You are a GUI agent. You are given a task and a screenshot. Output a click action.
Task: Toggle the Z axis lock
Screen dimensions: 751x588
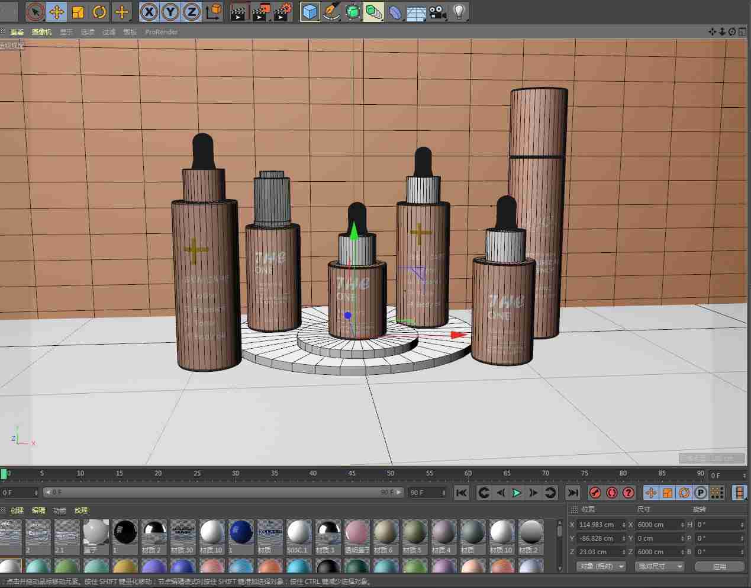tap(190, 11)
